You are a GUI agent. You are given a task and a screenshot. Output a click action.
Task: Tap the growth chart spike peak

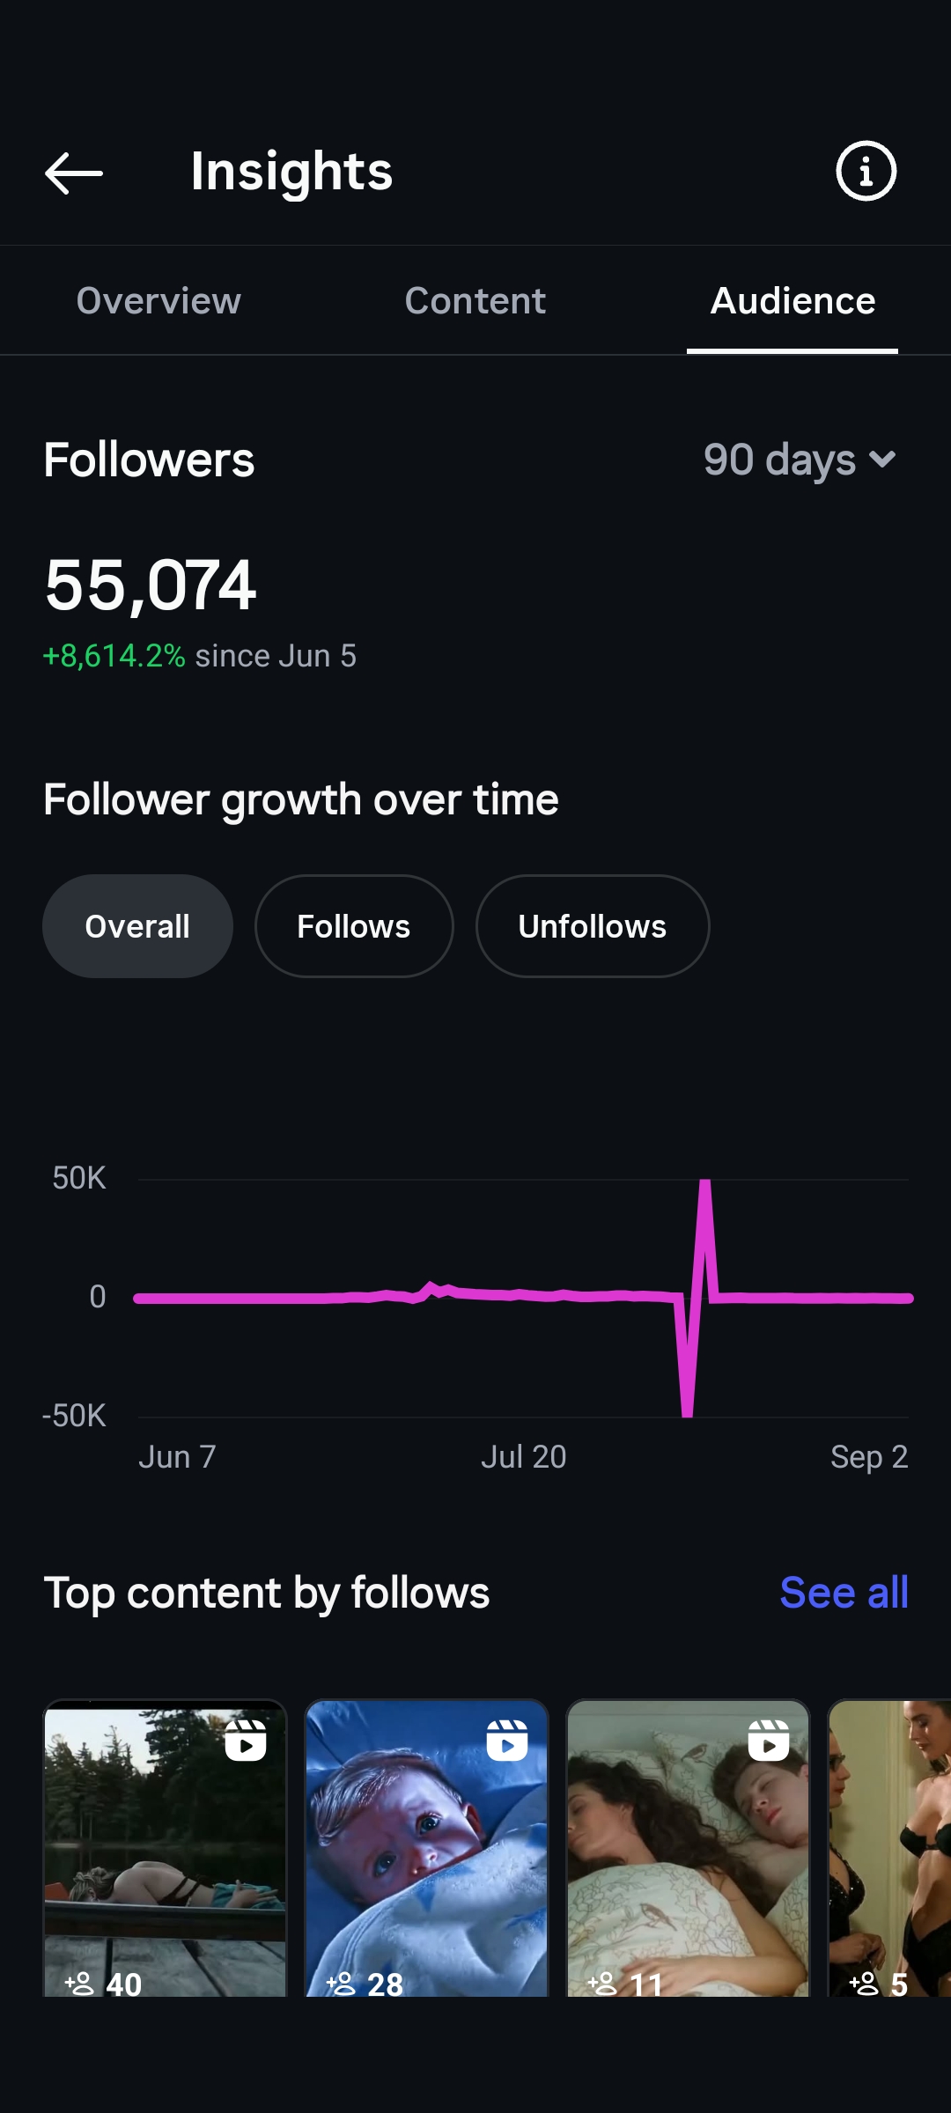704,1185
